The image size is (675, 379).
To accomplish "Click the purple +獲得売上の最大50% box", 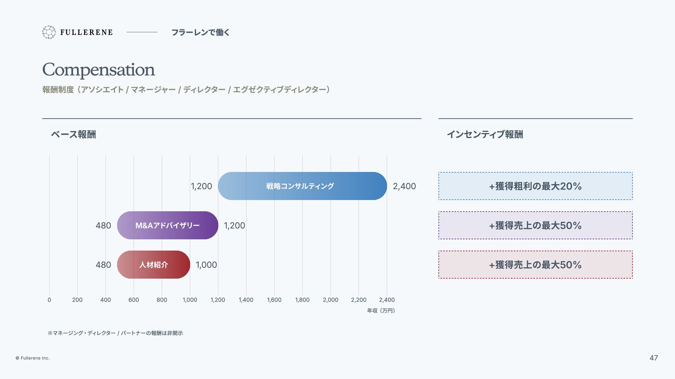I will (x=535, y=225).
